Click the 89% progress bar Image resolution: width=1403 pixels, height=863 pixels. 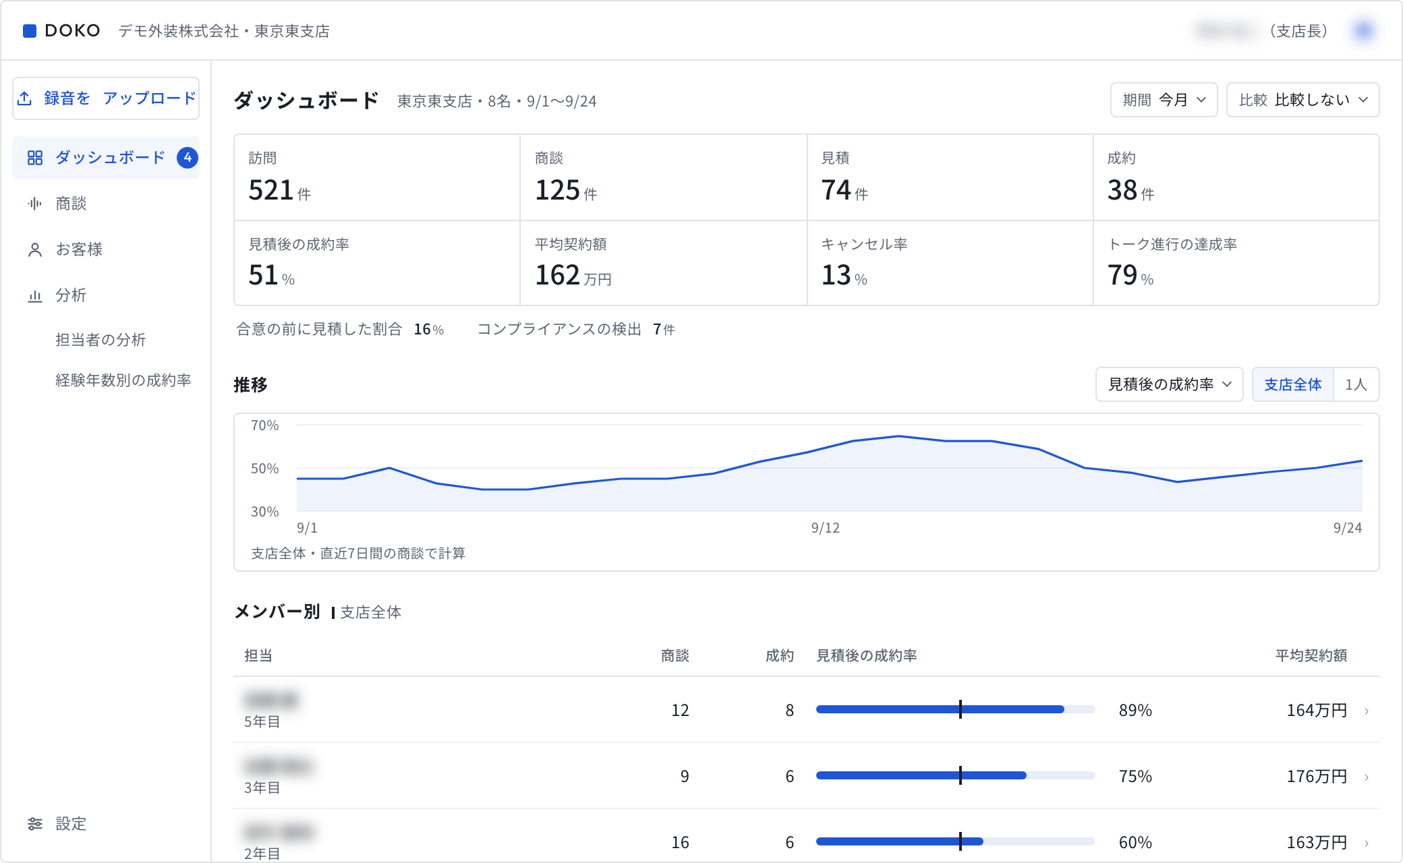pyautogui.click(x=956, y=709)
